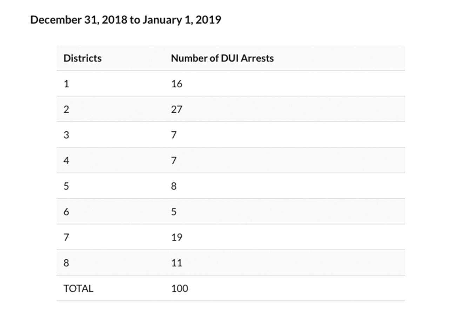Click the TOTAL row label
Screen dimensions: 449x311
click(x=78, y=289)
